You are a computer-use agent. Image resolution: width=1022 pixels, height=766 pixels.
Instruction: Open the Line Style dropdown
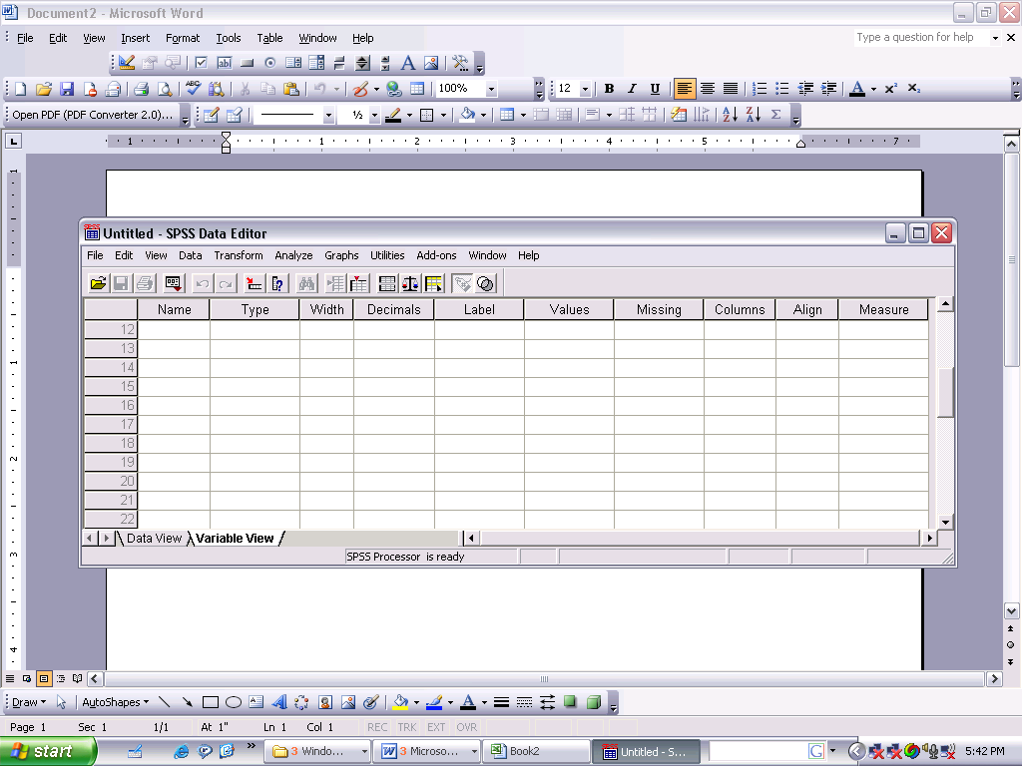[328, 116]
